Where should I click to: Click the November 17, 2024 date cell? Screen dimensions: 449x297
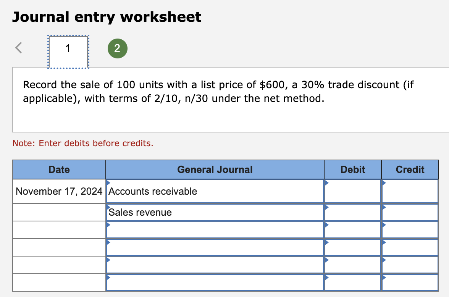point(59,192)
